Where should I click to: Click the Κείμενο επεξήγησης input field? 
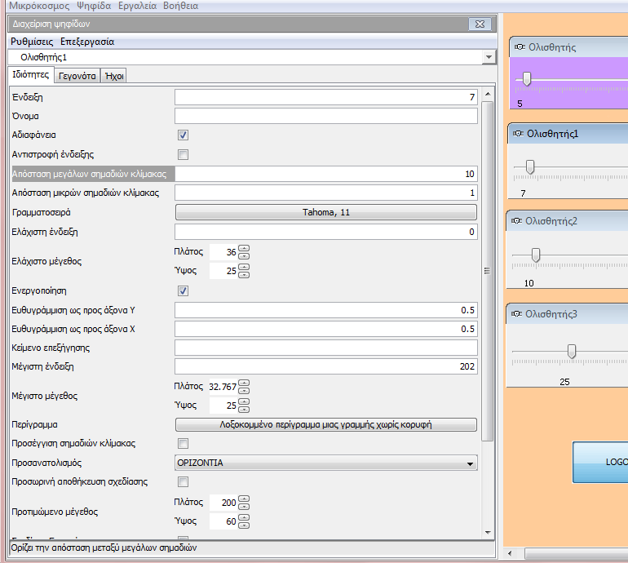tap(326, 348)
